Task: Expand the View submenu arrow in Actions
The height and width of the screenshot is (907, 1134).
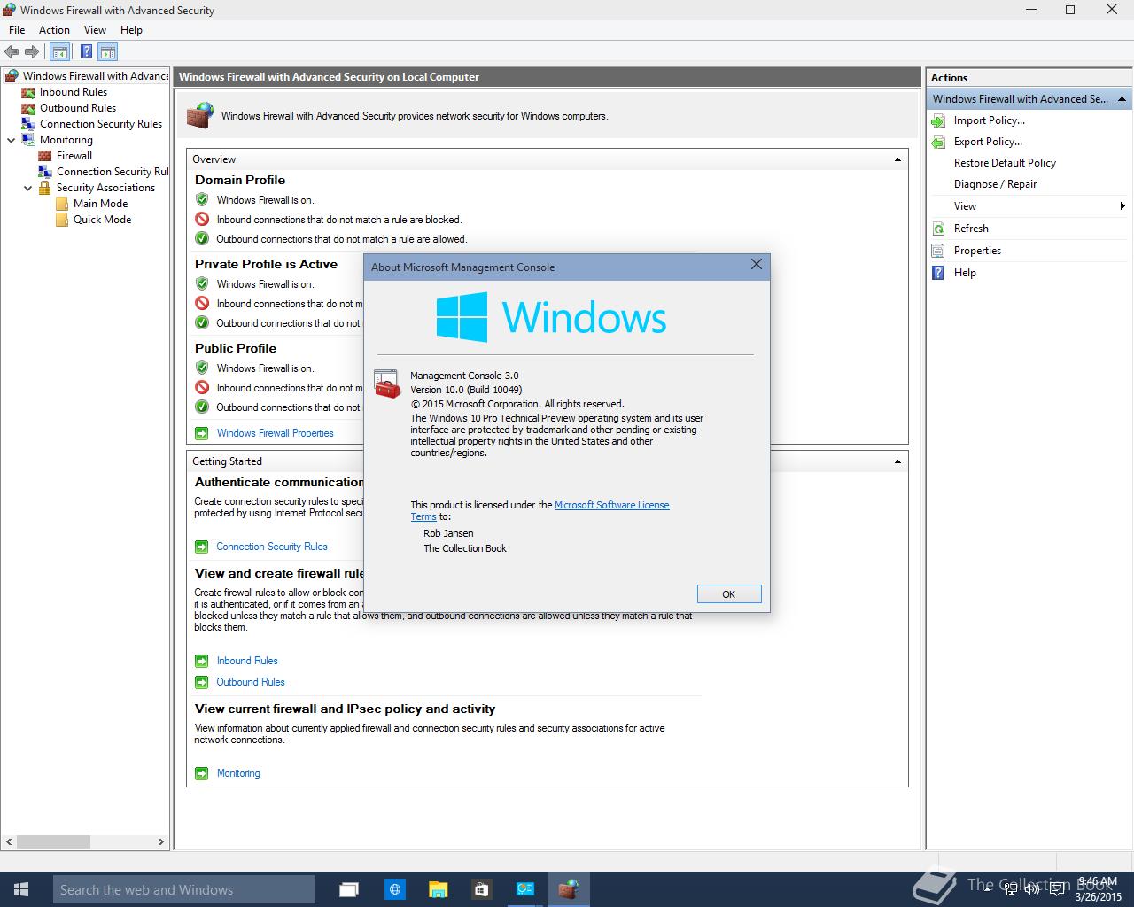Action: click(x=1122, y=206)
